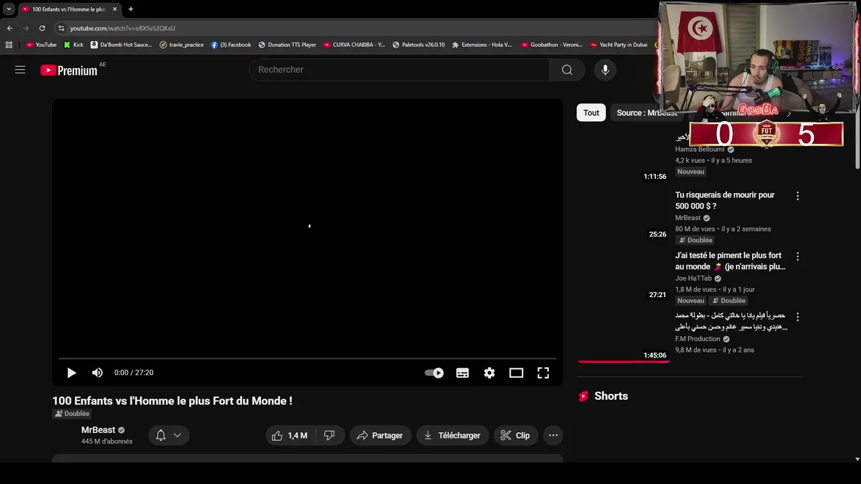The height and width of the screenshot is (484, 861).
Task: Play the video
Action: click(71, 372)
